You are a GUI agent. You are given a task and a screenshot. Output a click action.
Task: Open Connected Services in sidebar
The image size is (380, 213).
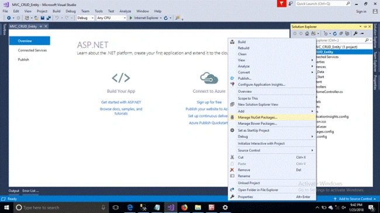coord(32,50)
